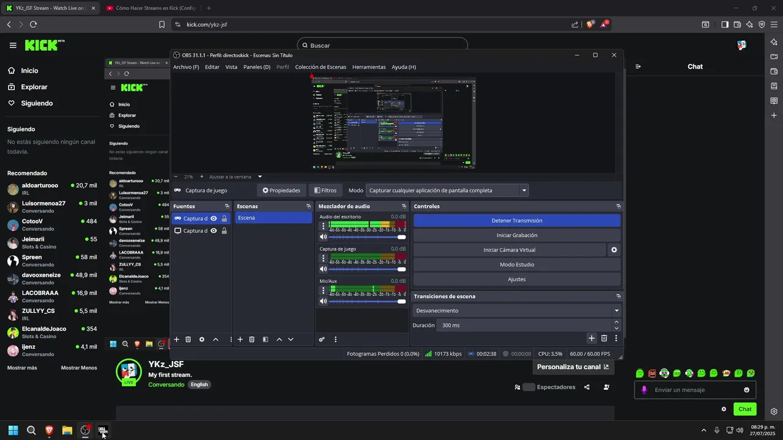Show Windows hidden tray icons chevron

coord(703,430)
